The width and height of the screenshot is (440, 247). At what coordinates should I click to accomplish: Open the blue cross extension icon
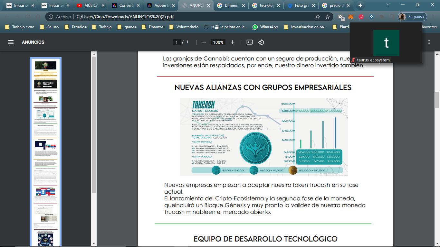click(371, 17)
